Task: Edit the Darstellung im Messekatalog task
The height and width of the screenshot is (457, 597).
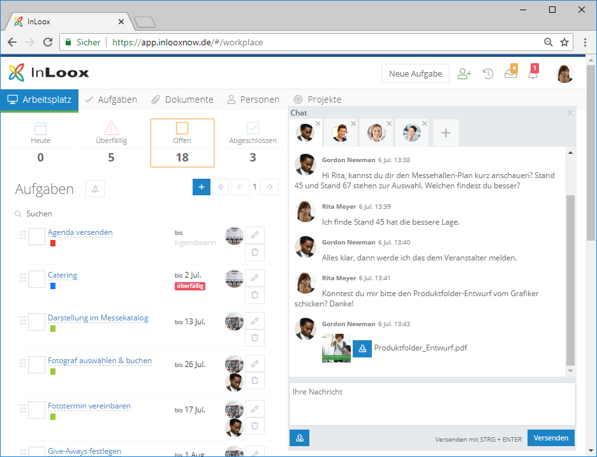Action: click(254, 320)
